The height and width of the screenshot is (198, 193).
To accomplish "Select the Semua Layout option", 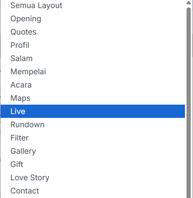I will 93,5.
